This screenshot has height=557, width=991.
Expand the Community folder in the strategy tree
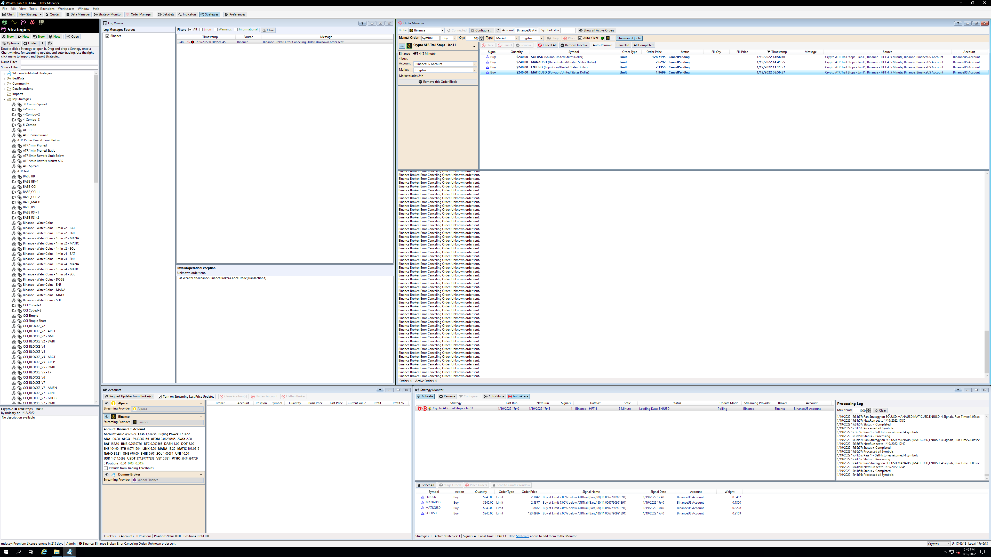[x=4, y=83]
